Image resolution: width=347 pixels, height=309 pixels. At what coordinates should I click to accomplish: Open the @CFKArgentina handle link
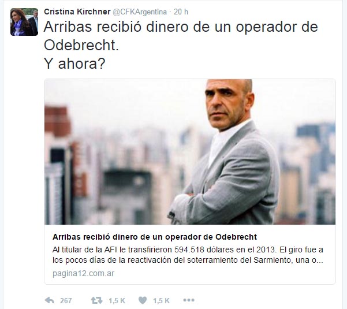140,12
